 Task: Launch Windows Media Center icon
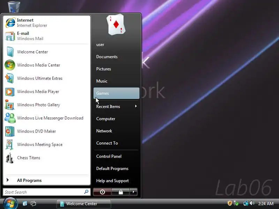click(10, 65)
